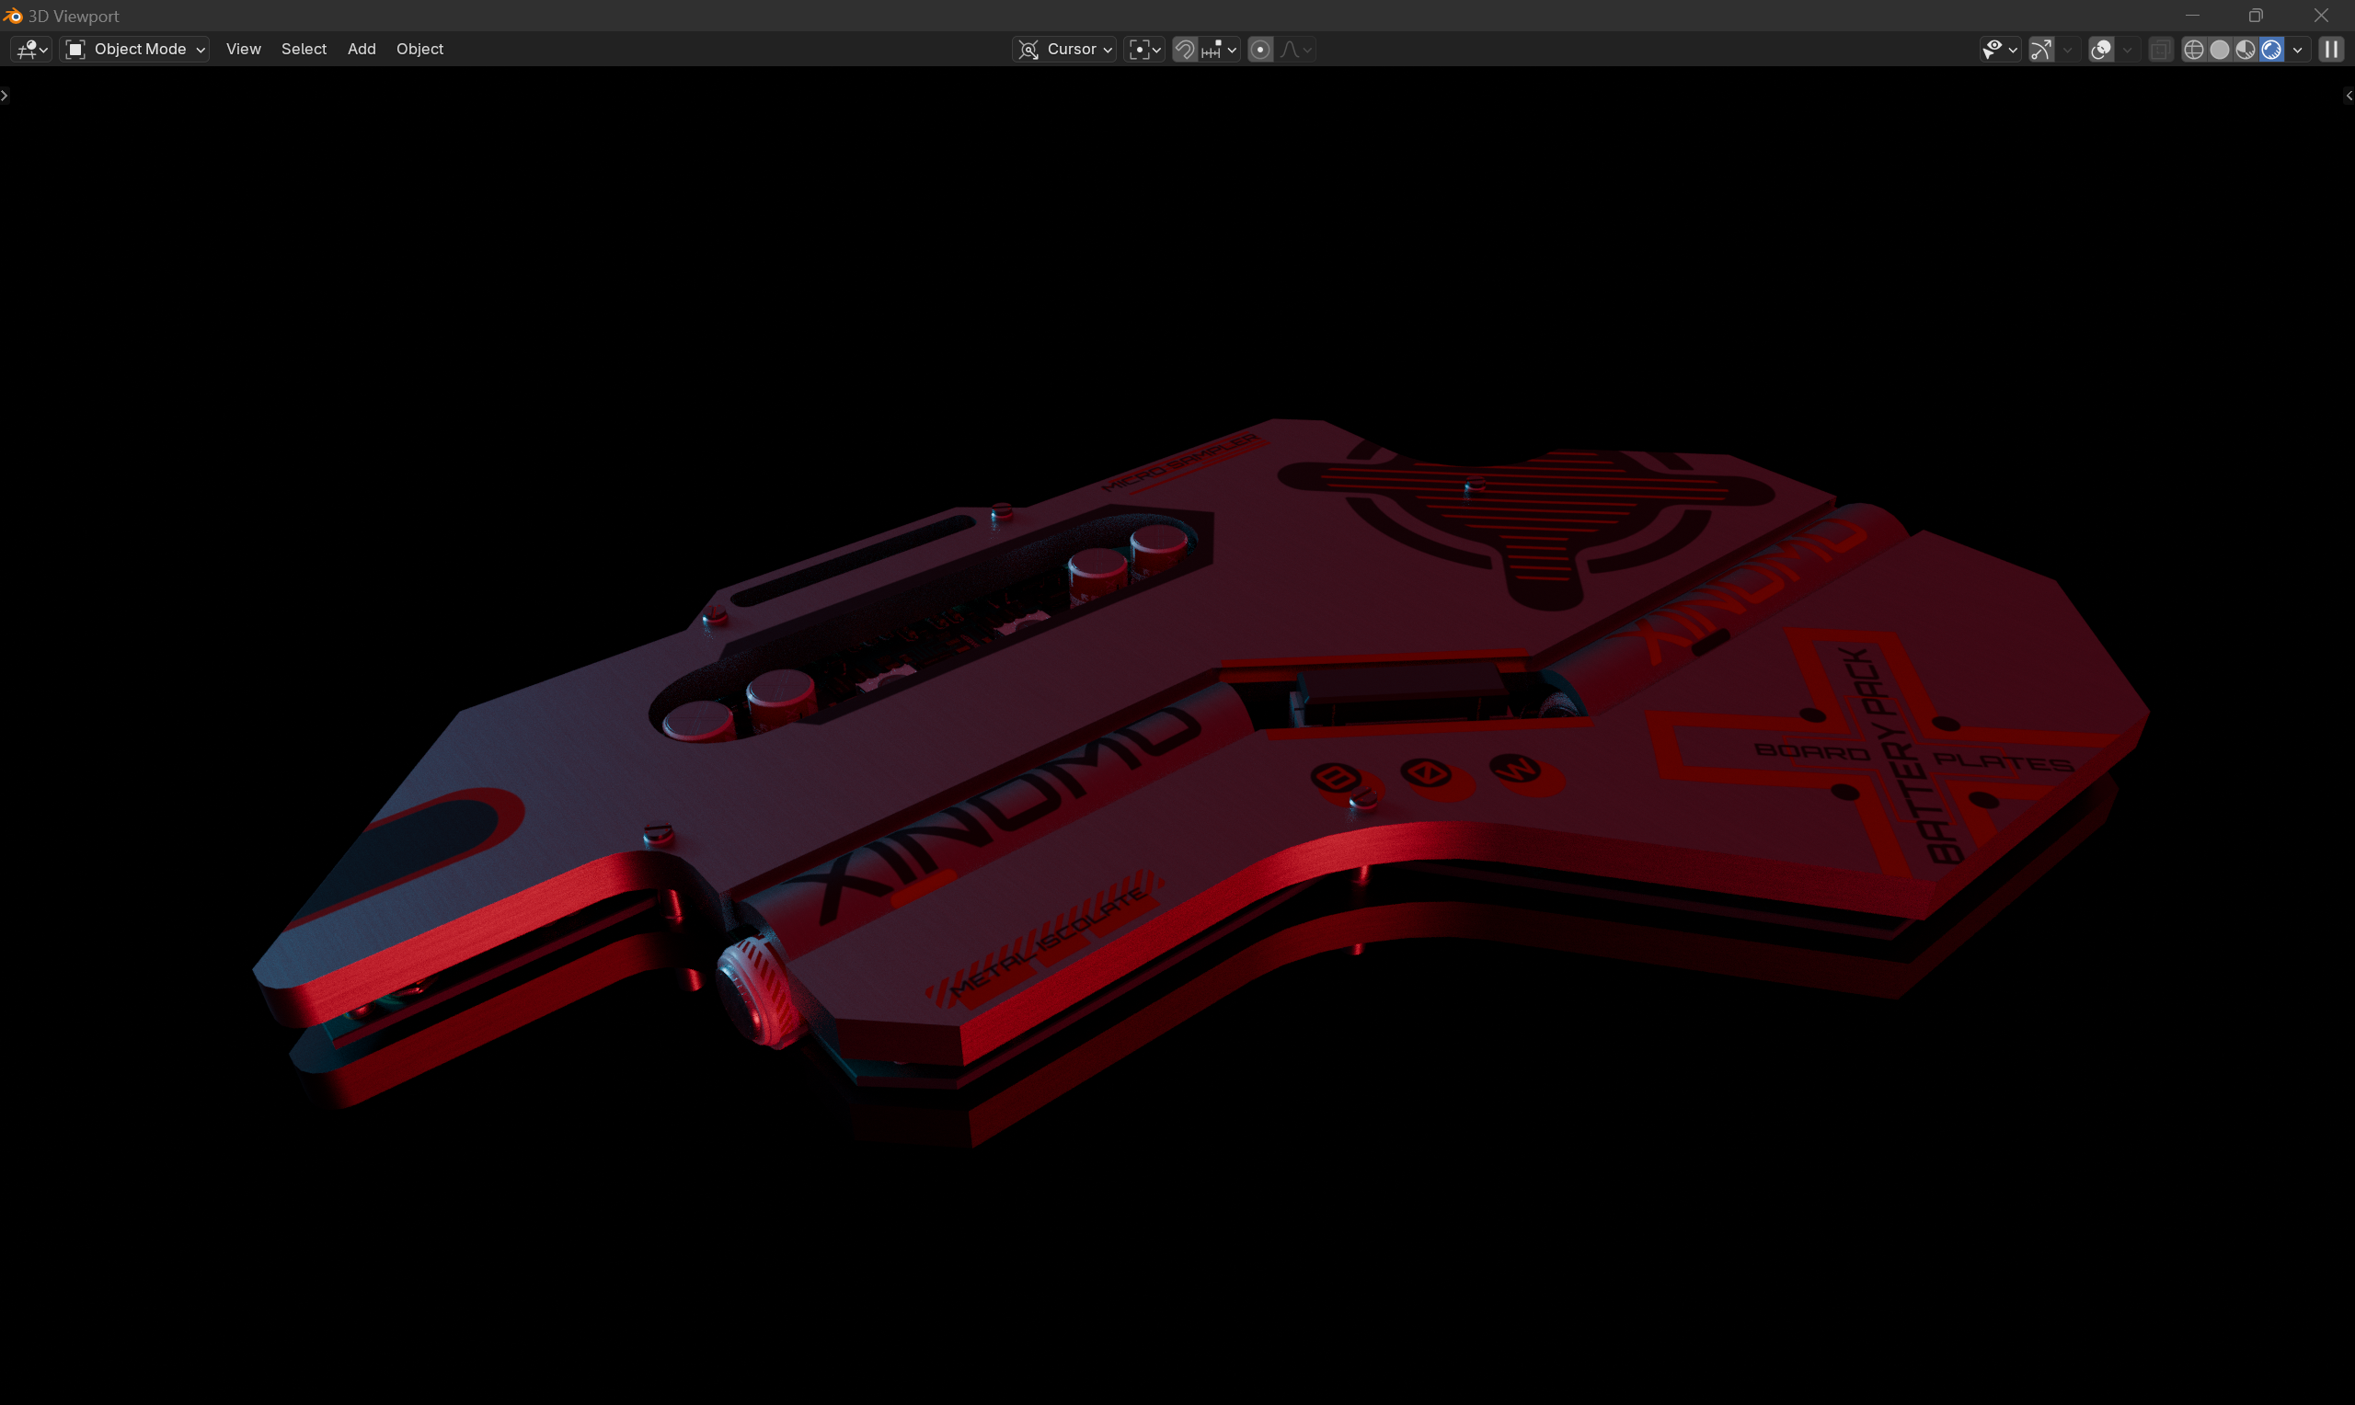Open the proportional editing falloff dropdown
2355x1405 pixels.
1295,50
